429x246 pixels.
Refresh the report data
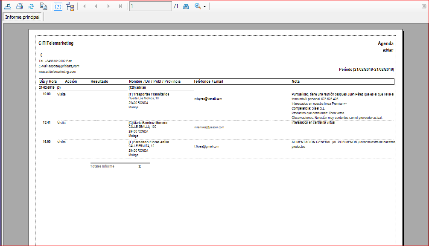coord(32,6)
